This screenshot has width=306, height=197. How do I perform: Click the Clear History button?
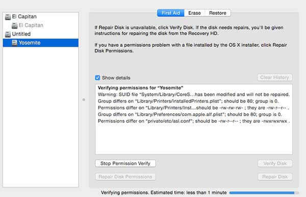point(274,77)
